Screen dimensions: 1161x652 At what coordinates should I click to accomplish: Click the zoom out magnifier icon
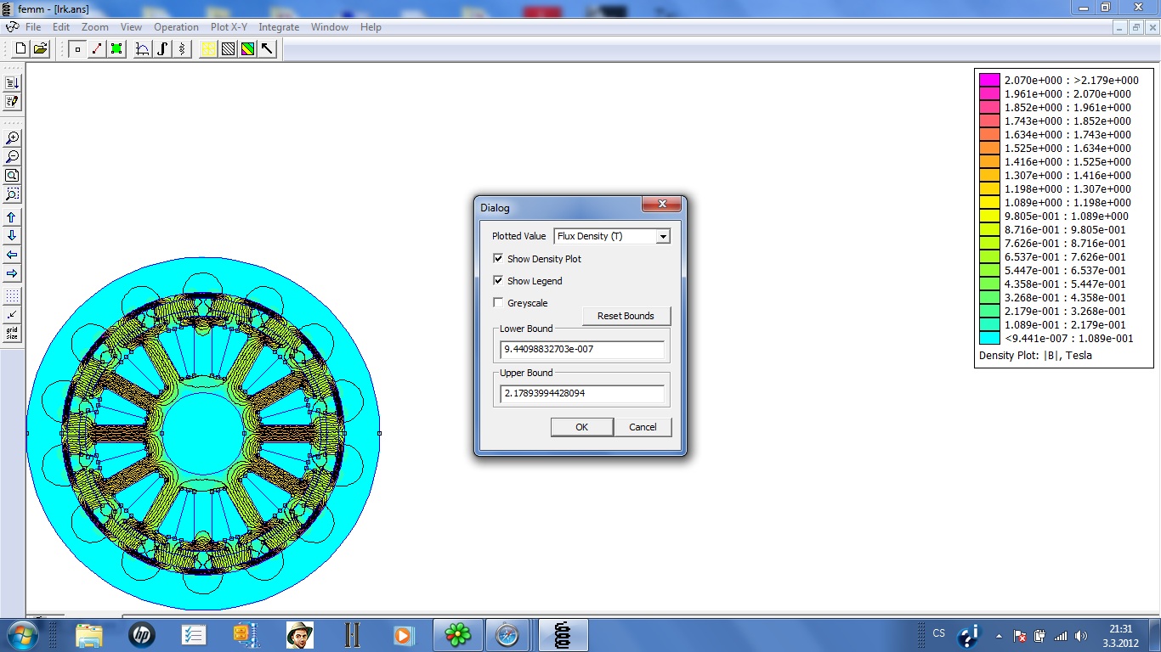(x=12, y=157)
